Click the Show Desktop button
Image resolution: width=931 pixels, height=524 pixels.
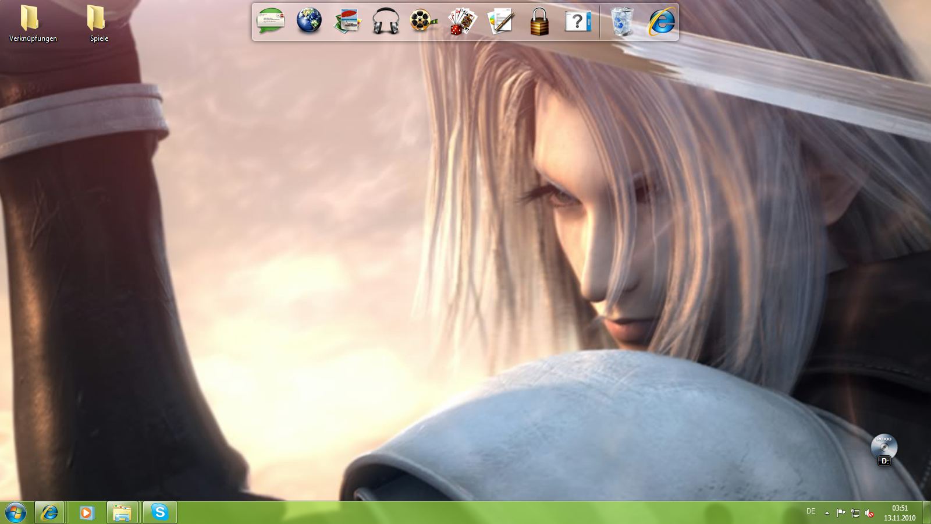[926, 512]
